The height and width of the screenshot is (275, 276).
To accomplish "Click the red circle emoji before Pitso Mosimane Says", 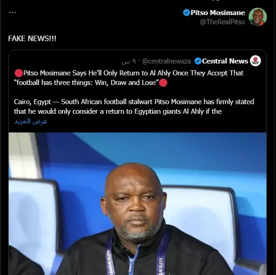I will [x=18, y=73].
